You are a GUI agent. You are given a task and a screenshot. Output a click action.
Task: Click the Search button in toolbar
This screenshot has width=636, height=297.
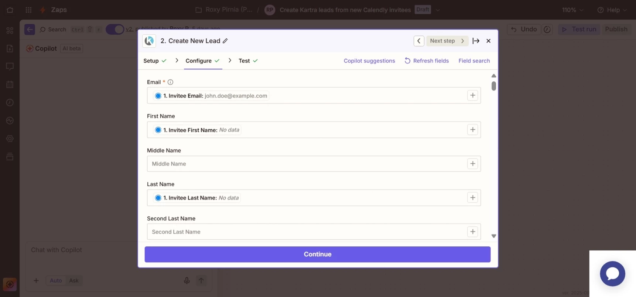tap(53, 29)
